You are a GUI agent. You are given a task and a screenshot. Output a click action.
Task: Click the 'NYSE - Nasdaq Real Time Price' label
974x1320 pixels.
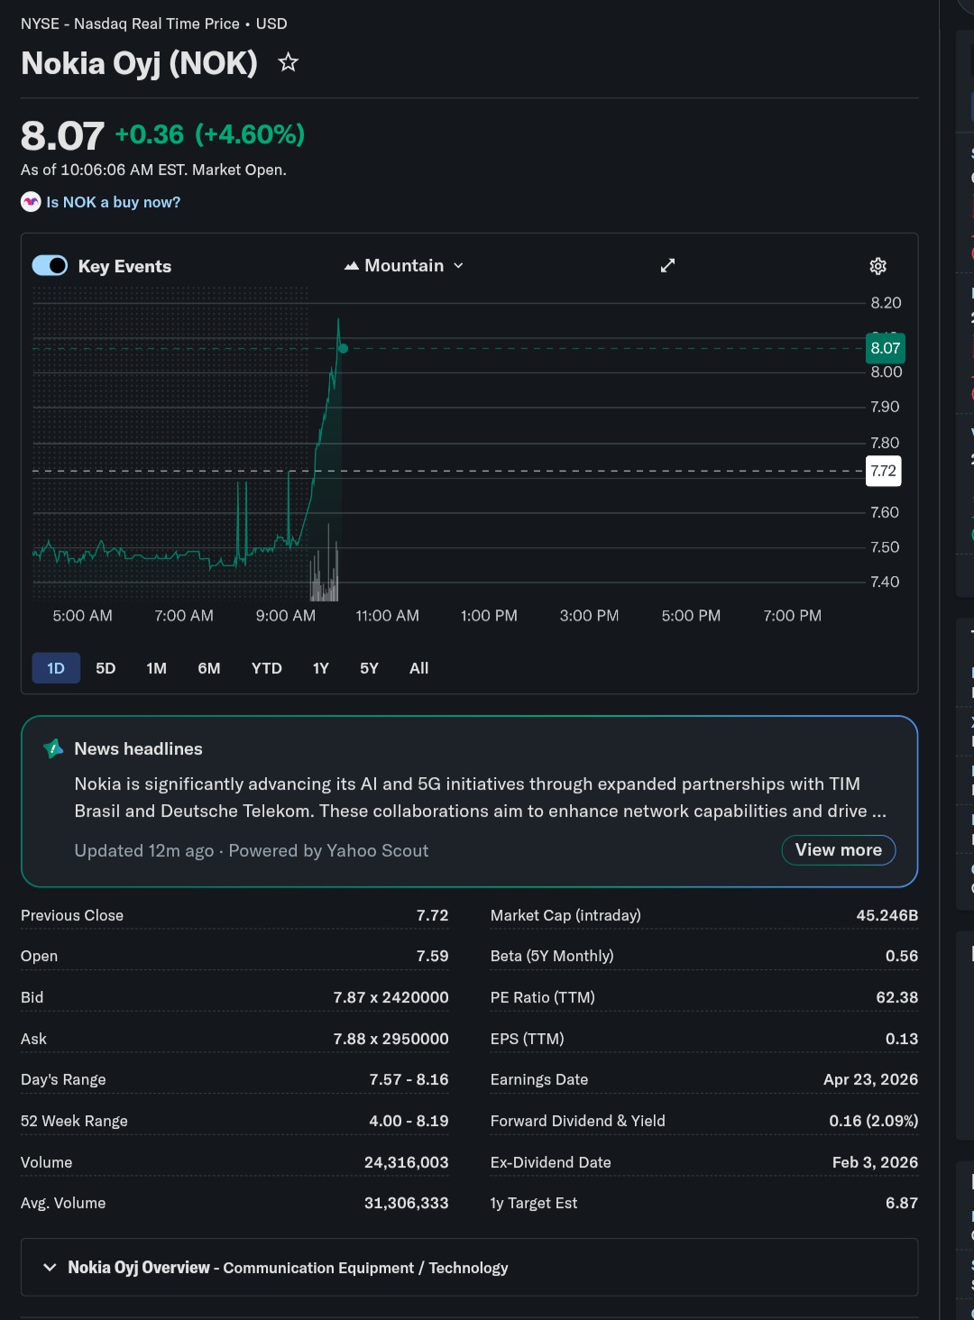130,23
